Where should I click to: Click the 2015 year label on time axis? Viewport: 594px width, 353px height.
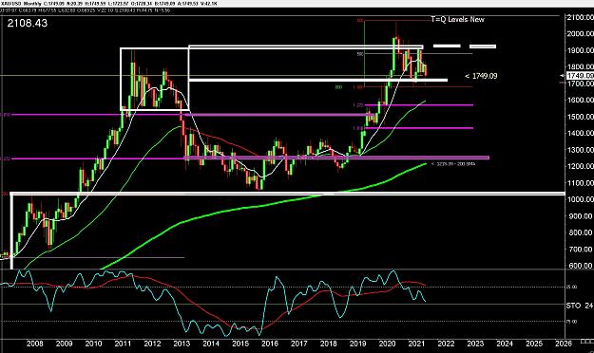pyautogui.click(x=240, y=344)
